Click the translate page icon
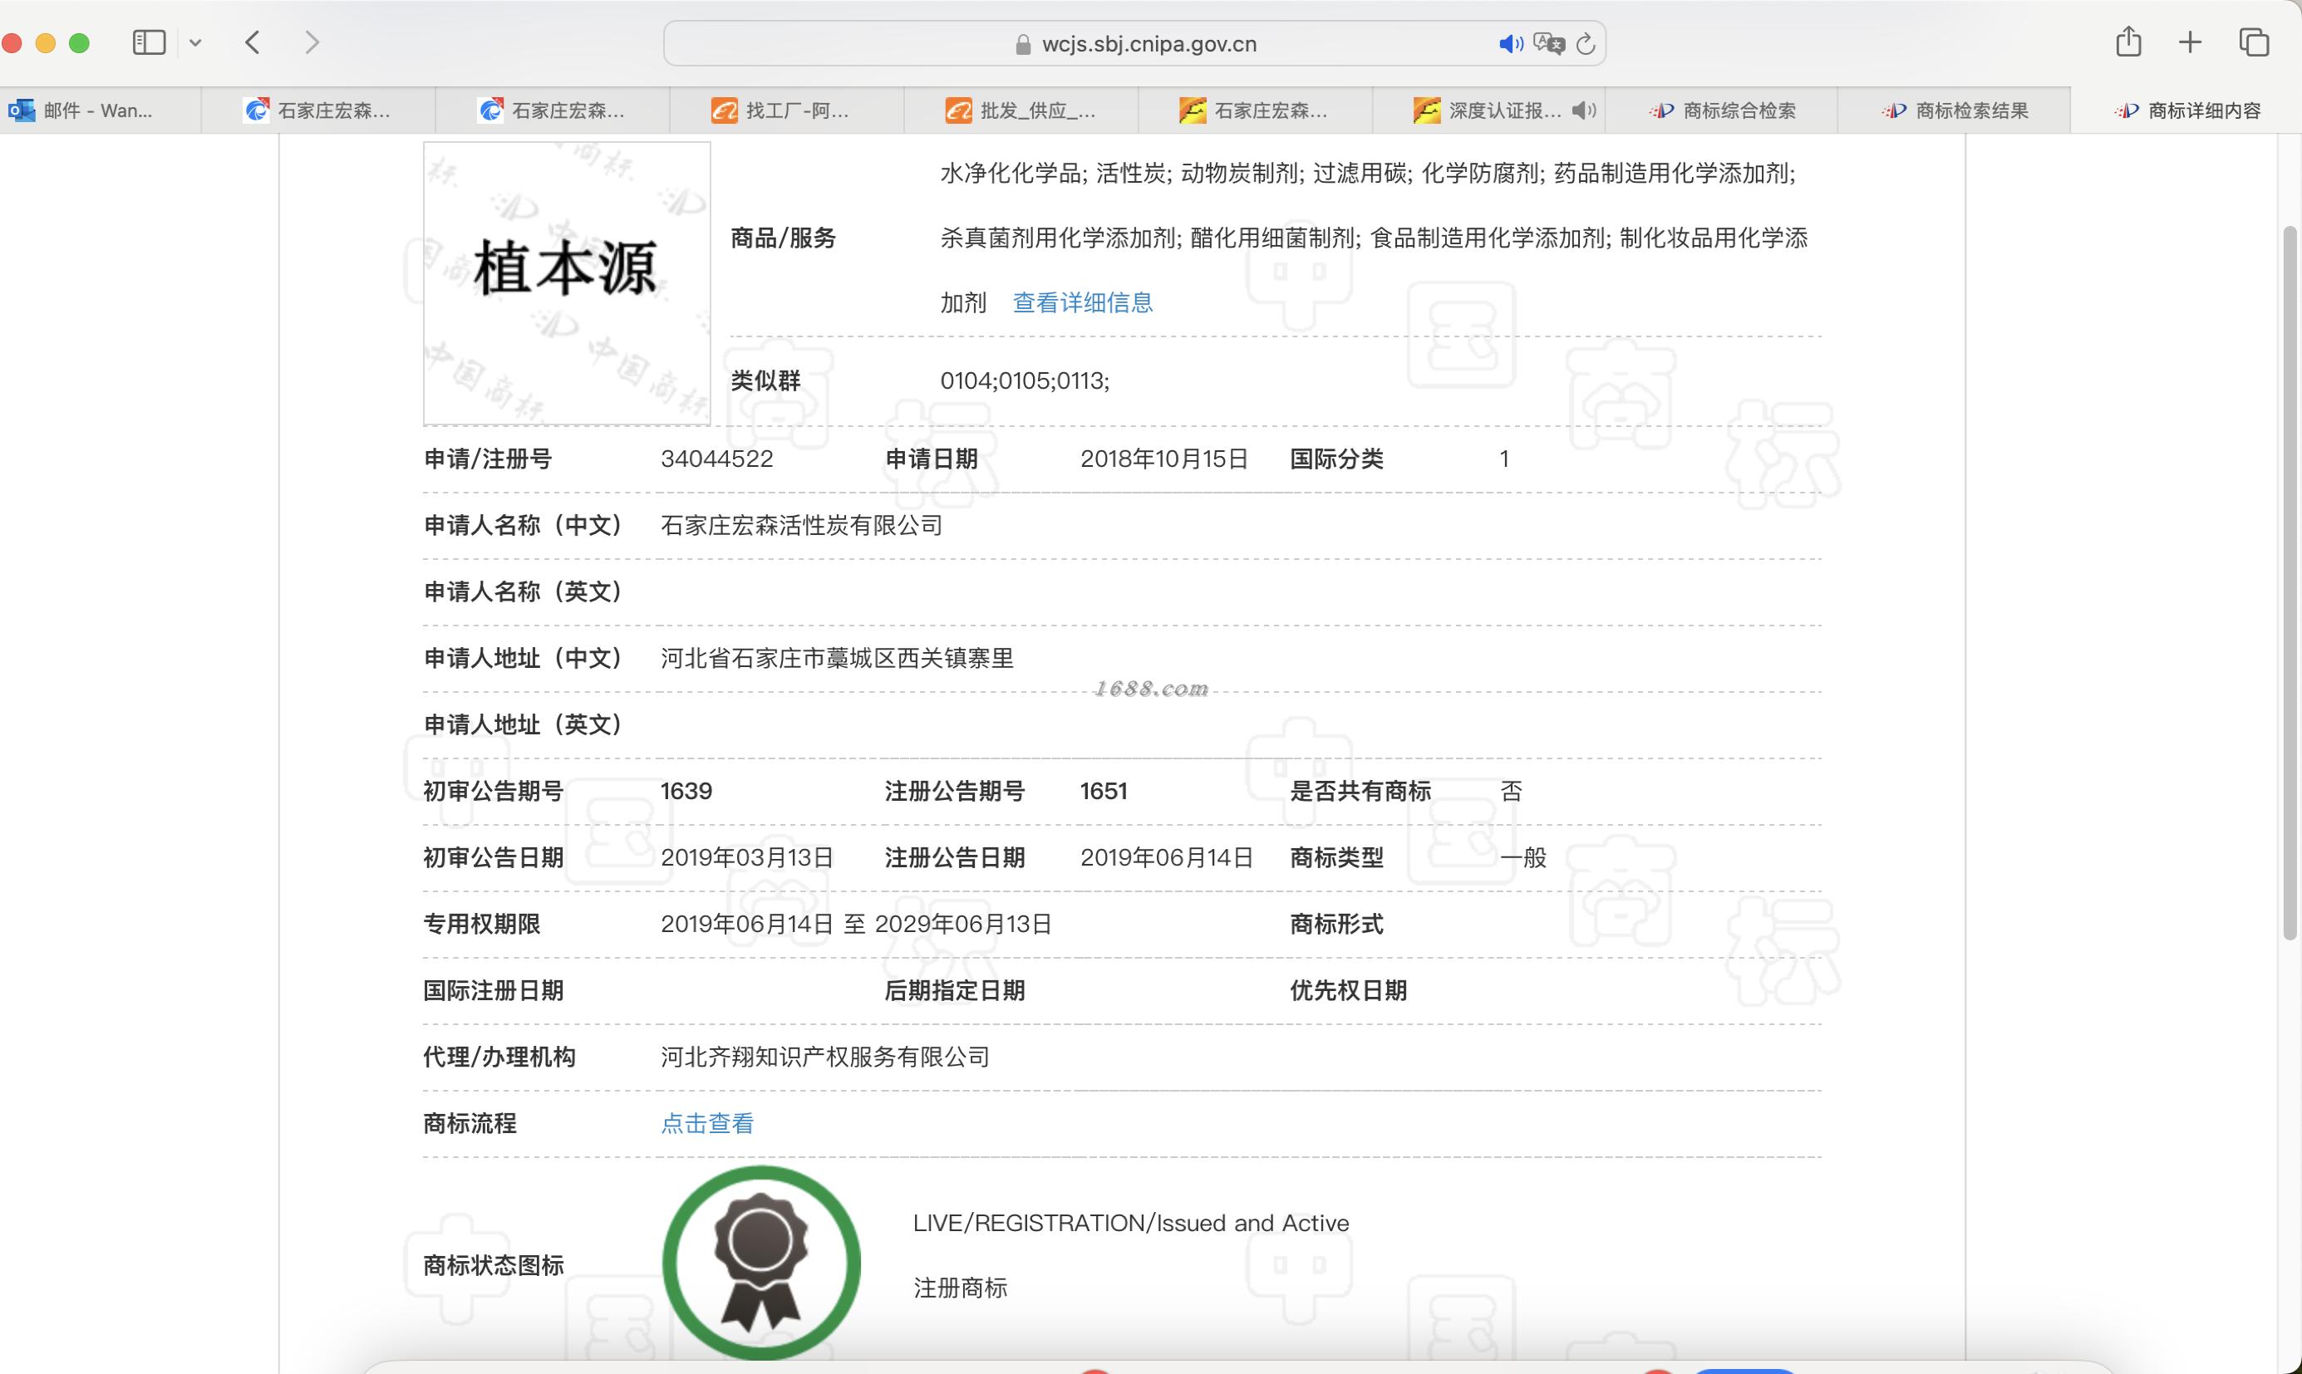Image resolution: width=2302 pixels, height=1374 pixels. click(1548, 43)
